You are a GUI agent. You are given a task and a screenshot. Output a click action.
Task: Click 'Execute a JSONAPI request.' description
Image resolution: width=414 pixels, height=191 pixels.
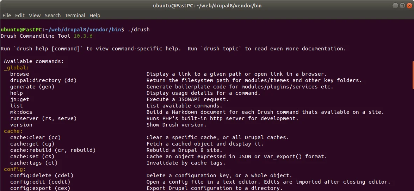coord(187,99)
